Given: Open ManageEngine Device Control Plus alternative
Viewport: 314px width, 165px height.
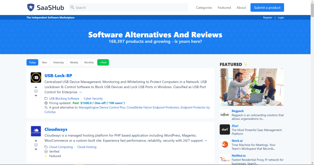Looking at the screenshot, I should 102,107.
